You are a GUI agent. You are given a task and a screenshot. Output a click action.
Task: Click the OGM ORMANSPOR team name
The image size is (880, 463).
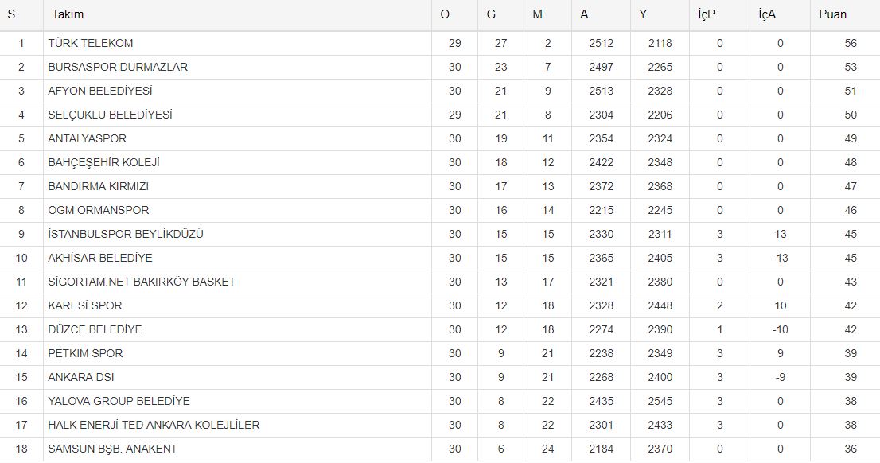coord(98,210)
